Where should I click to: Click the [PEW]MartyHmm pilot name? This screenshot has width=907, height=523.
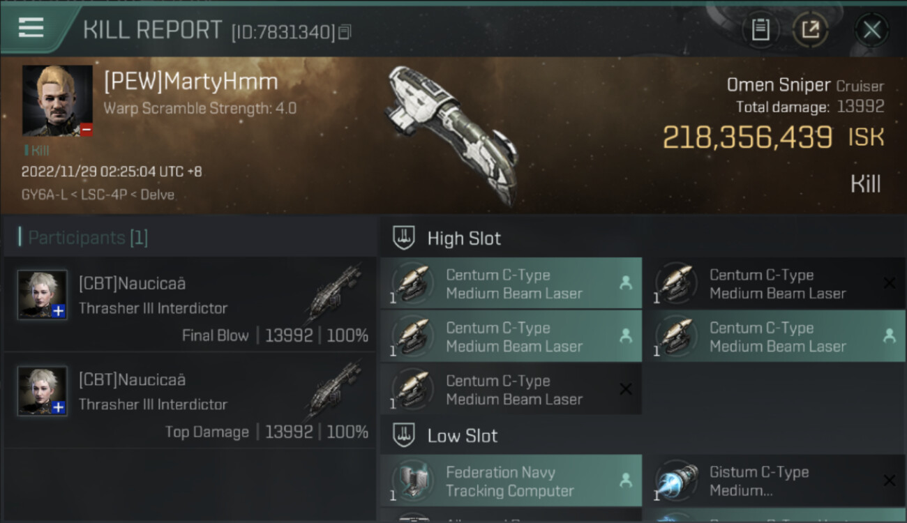[x=190, y=82]
